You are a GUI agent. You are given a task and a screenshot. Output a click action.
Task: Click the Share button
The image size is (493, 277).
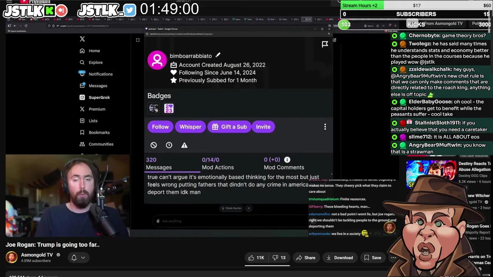click(305, 258)
